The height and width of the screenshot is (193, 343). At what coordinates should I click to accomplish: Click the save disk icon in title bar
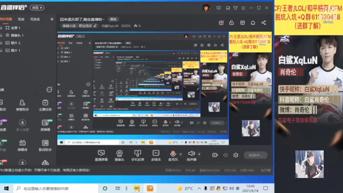click(x=228, y=8)
